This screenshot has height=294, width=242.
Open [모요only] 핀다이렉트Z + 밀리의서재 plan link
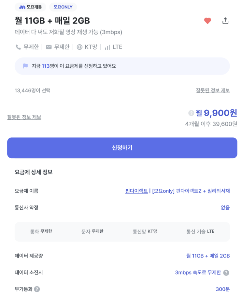coord(191,191)
